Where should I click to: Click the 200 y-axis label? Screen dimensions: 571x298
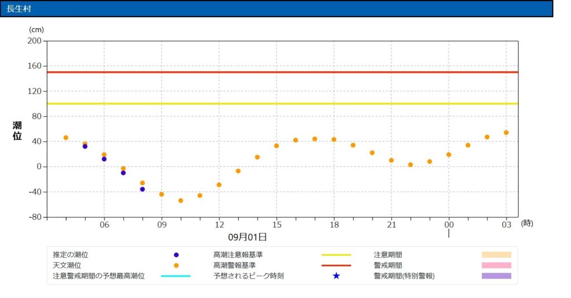[x=35, y=41]
